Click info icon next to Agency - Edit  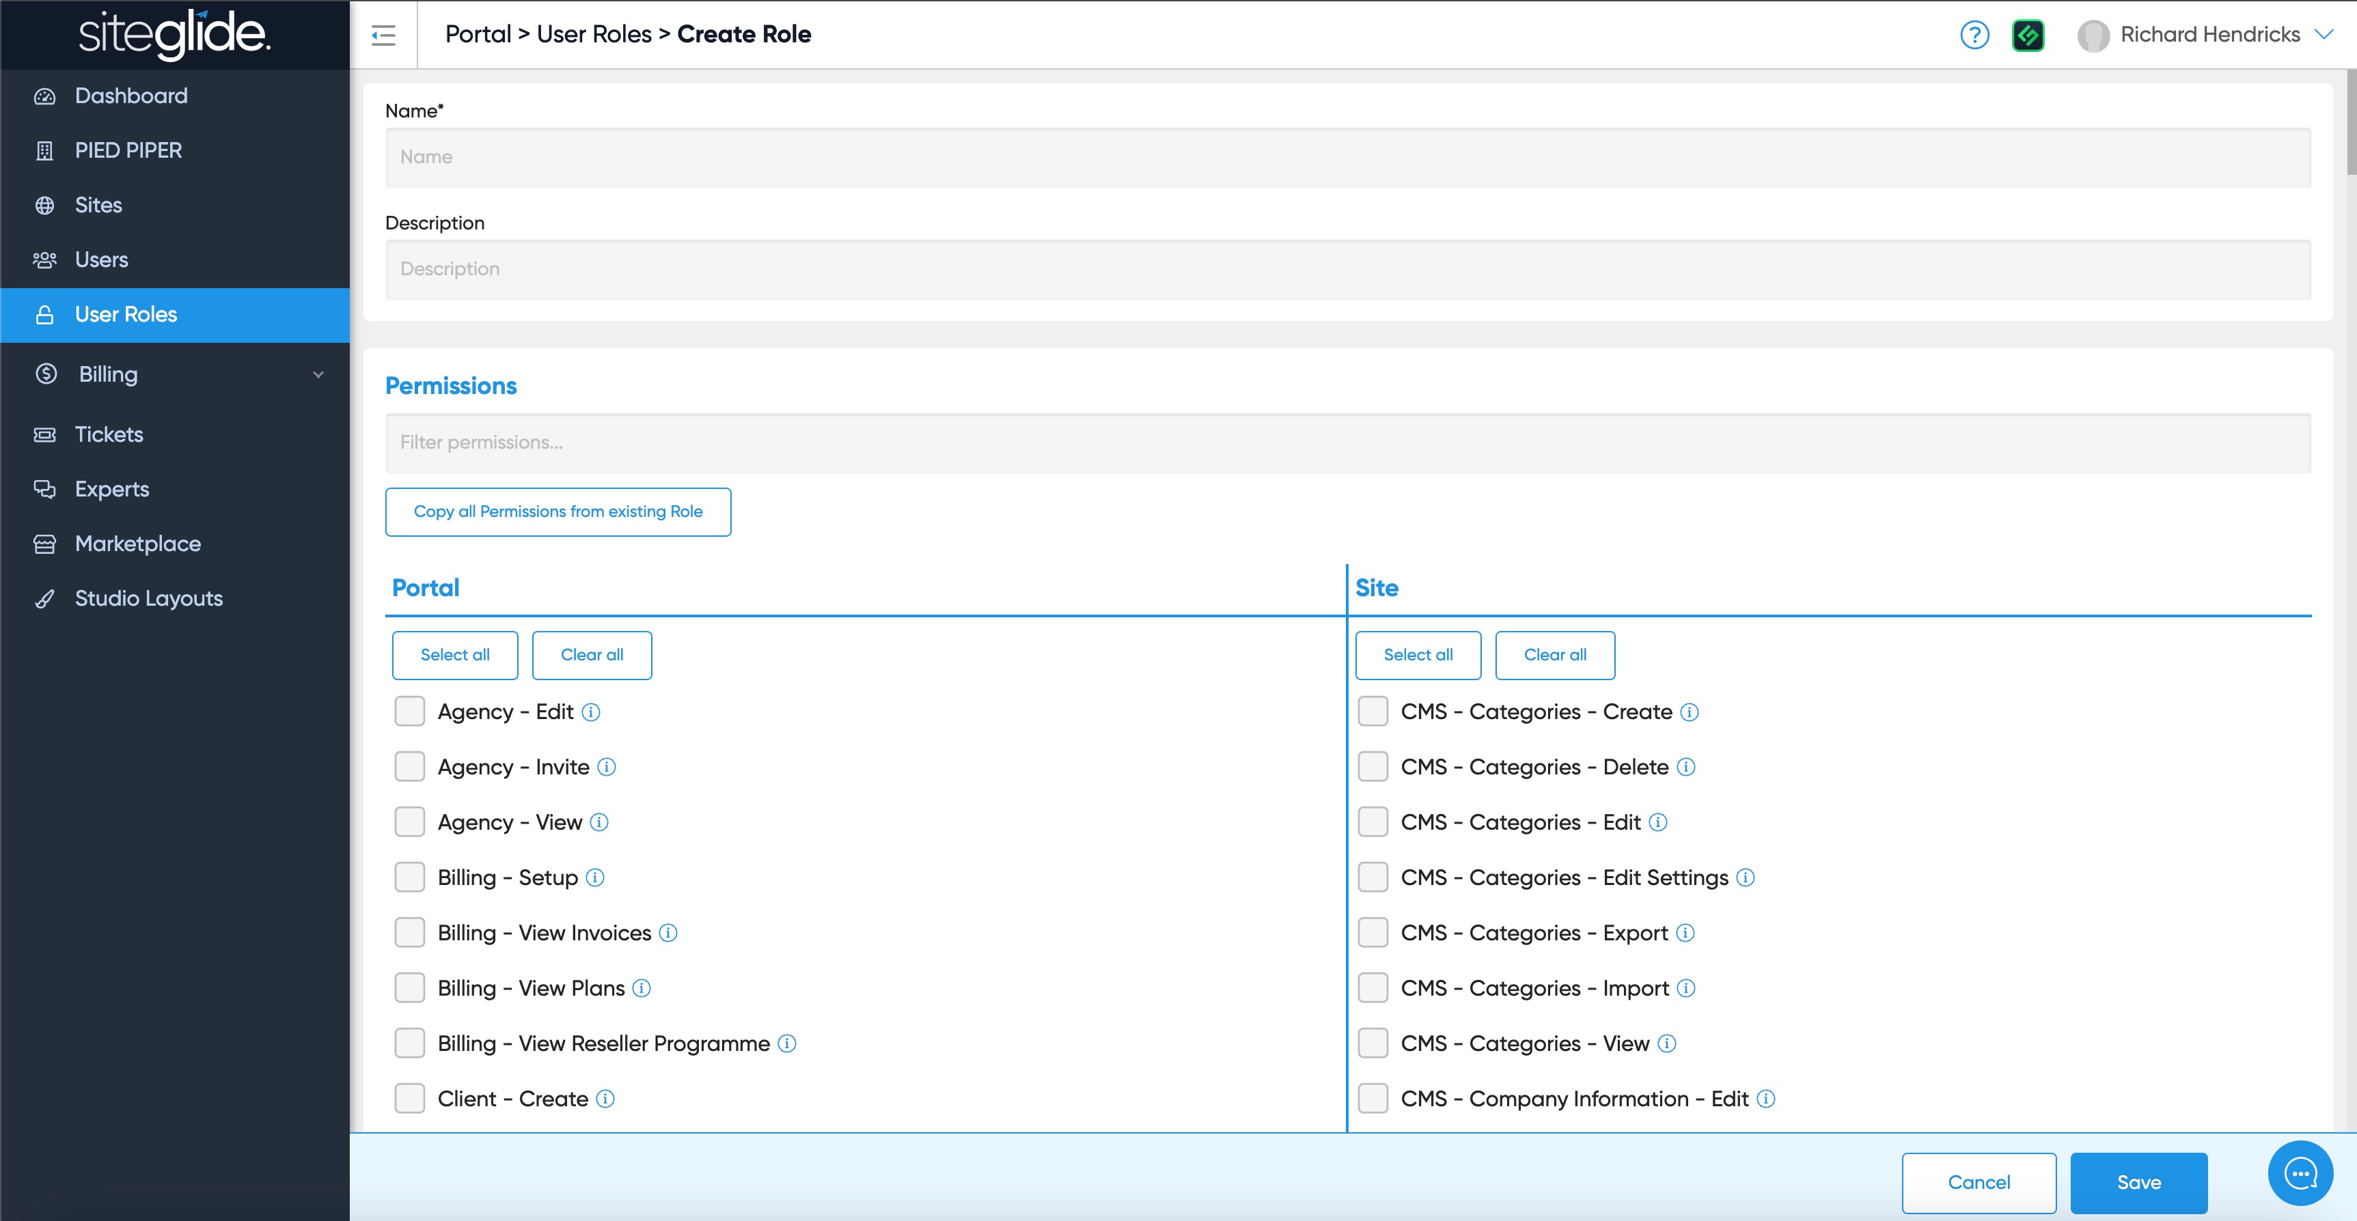point(591,712)
